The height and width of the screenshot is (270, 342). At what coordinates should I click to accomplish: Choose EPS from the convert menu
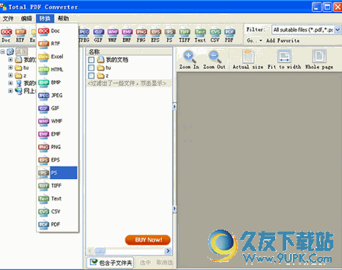pos(57,160)
